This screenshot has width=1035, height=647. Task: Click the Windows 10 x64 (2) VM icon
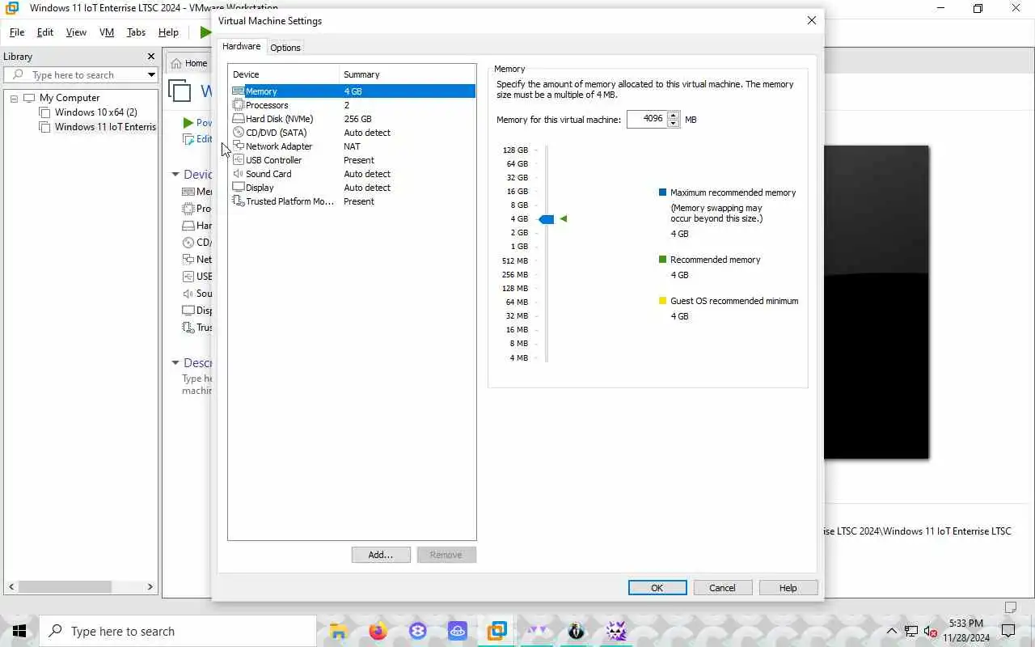pos(45,112)
